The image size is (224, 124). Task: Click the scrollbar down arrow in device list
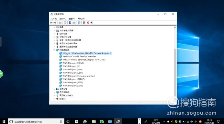[175, 99]
